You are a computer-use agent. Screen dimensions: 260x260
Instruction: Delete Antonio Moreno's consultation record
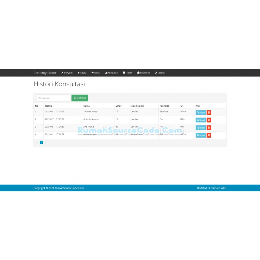209,120
